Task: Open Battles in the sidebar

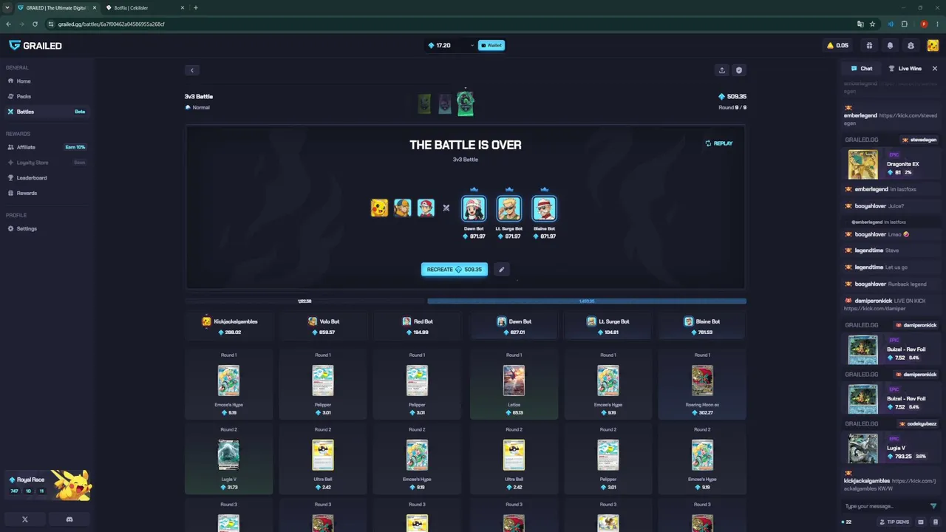Action: [x=46, y=112]
